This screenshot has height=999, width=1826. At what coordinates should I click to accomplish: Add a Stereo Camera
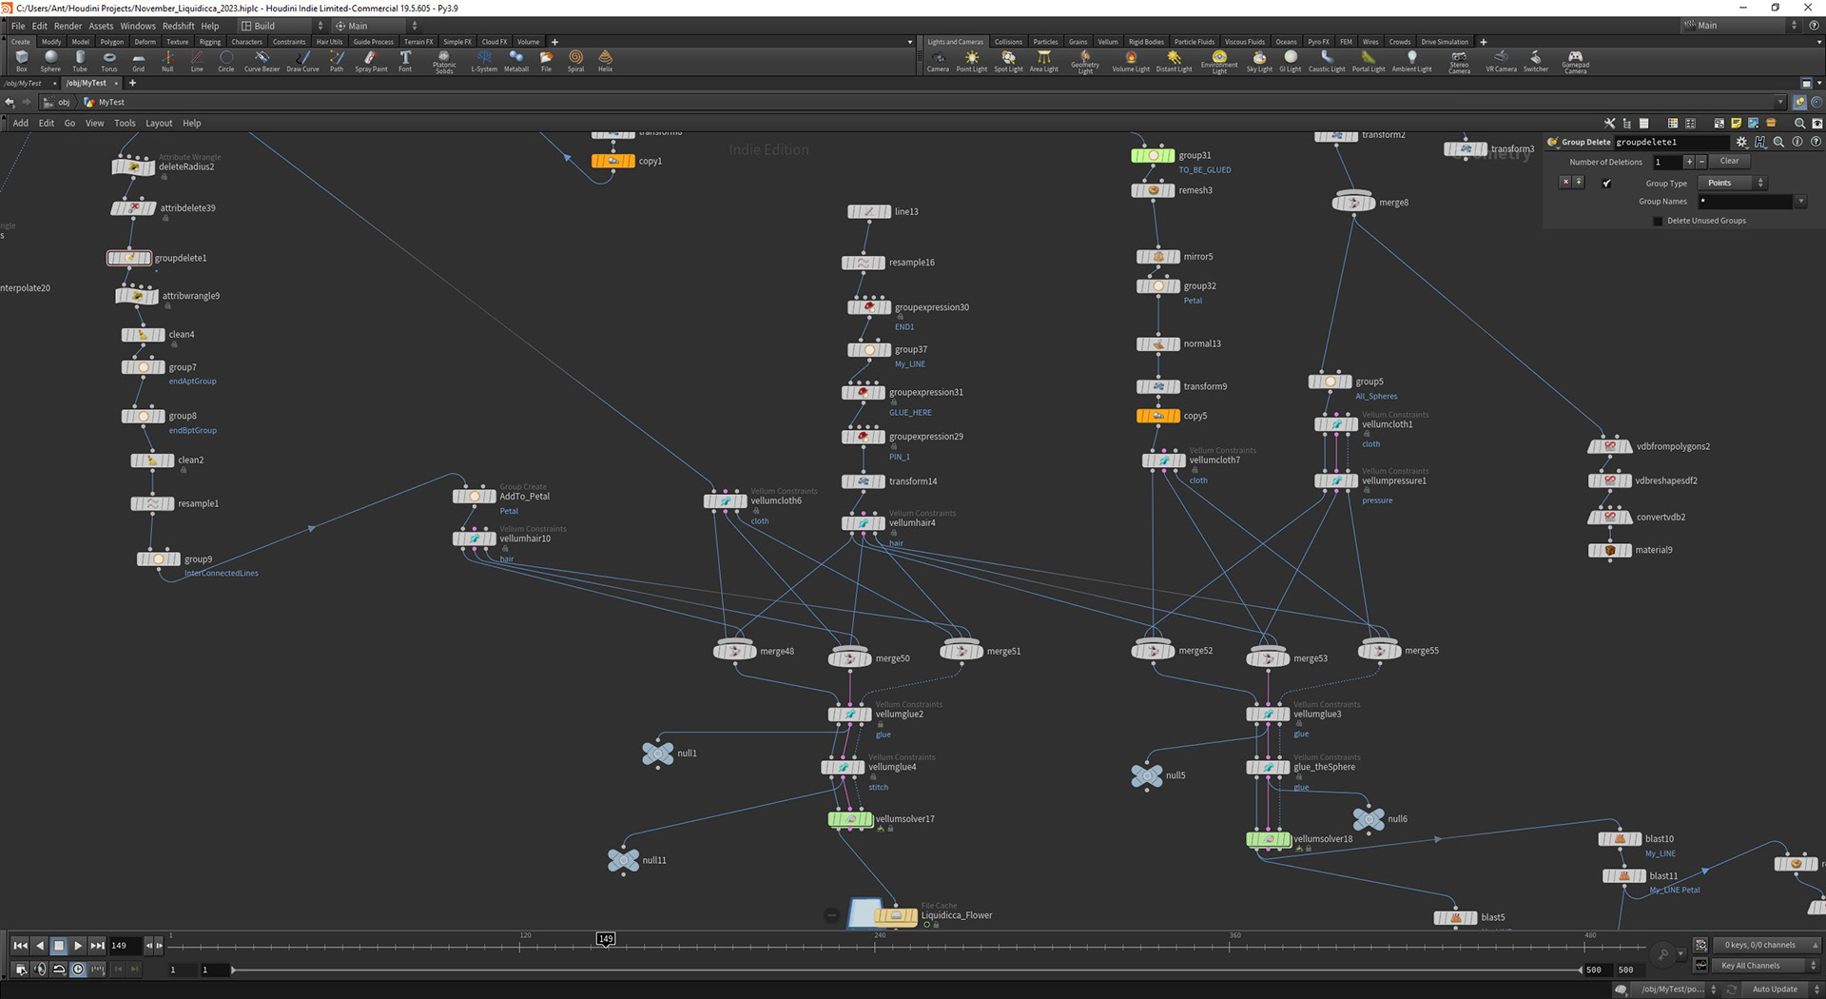pos(1459,62)
